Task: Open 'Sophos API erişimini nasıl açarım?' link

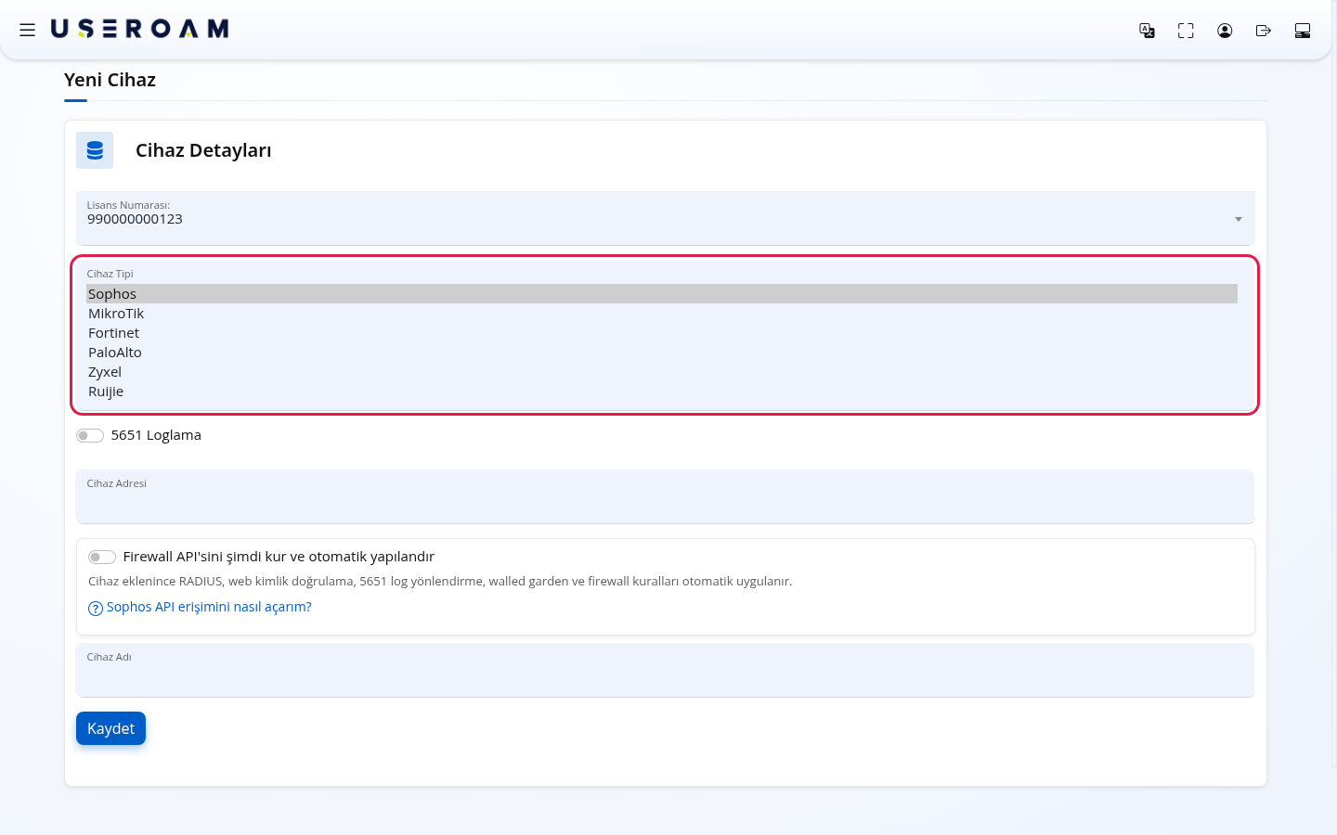Action: 209,607
